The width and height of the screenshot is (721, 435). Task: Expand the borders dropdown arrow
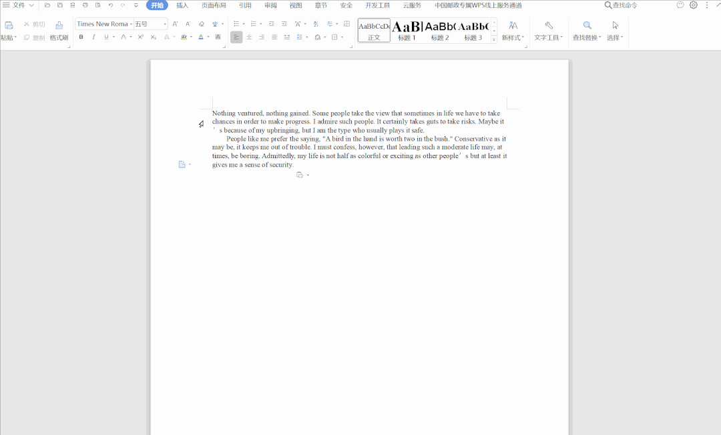pos(342,37)
